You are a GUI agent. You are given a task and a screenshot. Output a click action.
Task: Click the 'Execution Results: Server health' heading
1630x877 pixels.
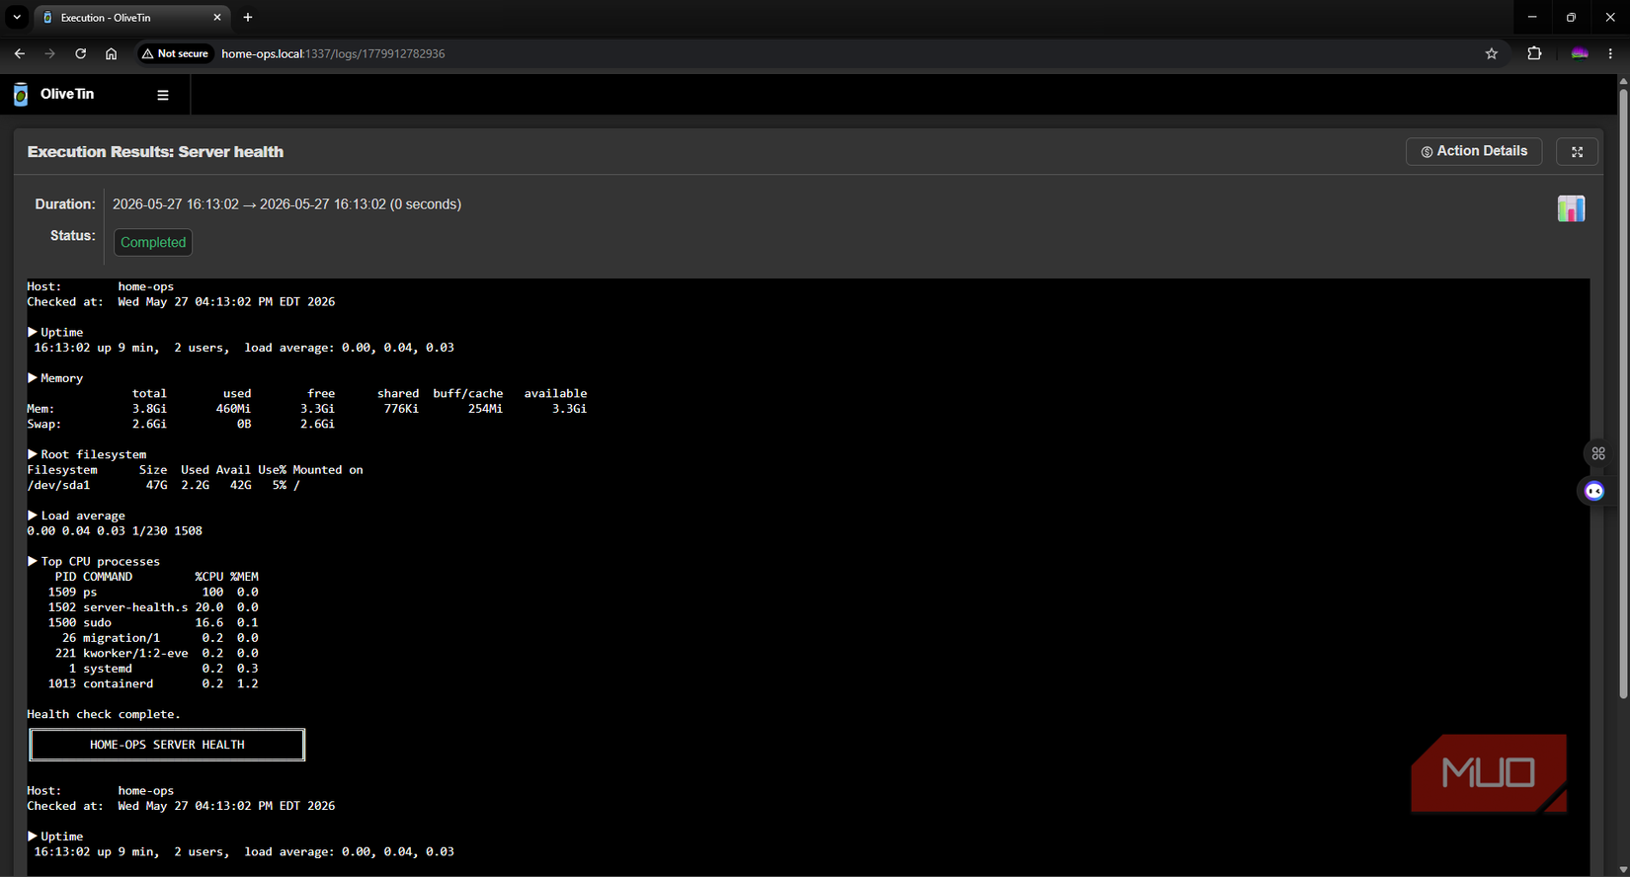tap(155, 152)
